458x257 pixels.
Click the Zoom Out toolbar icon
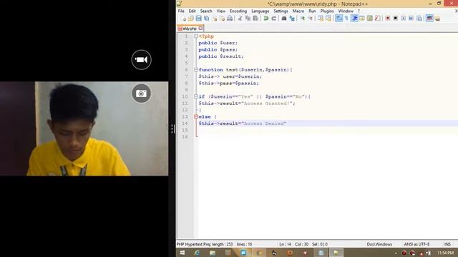pyautogui.click(x=310, y=19)
